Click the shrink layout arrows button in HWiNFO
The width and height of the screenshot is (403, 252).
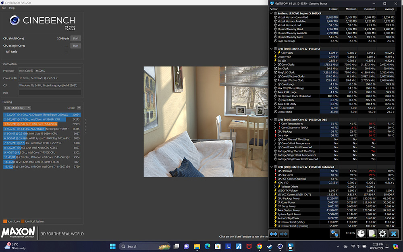click(284, 234)
